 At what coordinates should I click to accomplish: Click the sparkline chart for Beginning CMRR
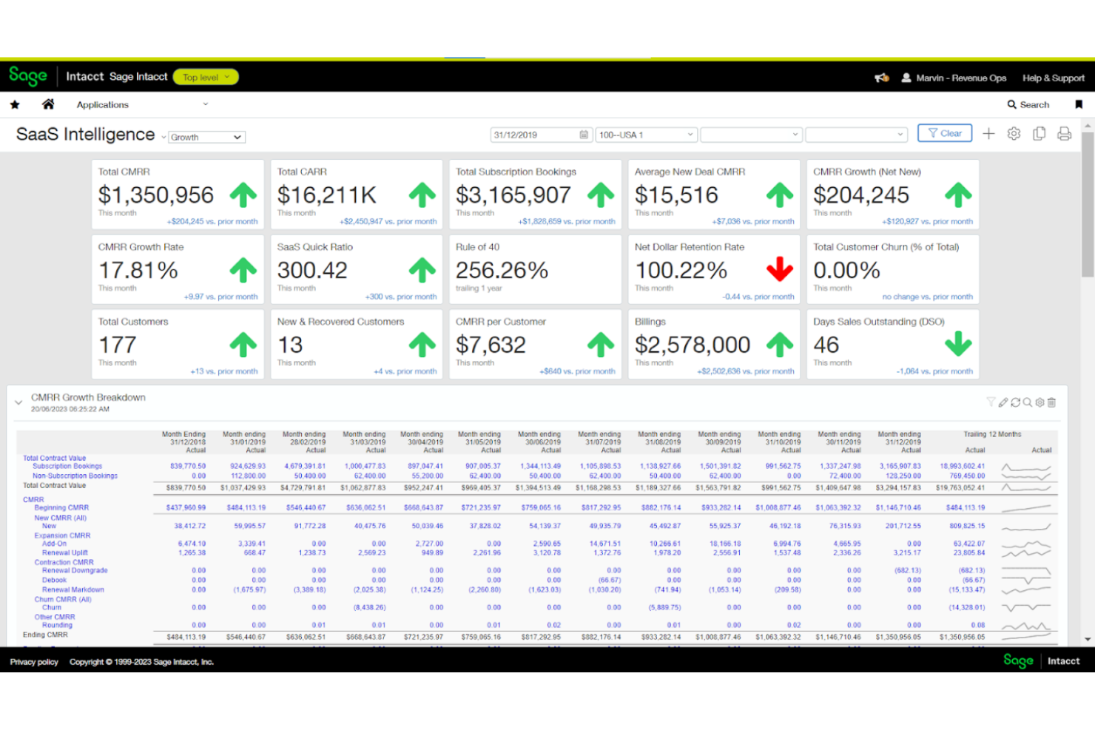point(1025,508)
